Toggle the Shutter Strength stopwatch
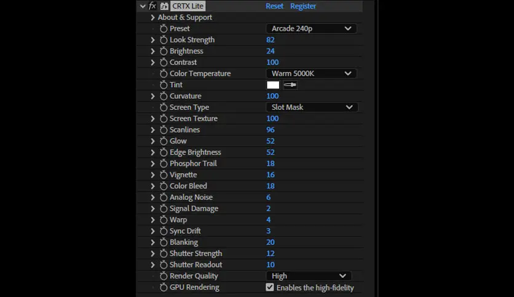Viewport: 514px width, 297px height. pos(164,253)
